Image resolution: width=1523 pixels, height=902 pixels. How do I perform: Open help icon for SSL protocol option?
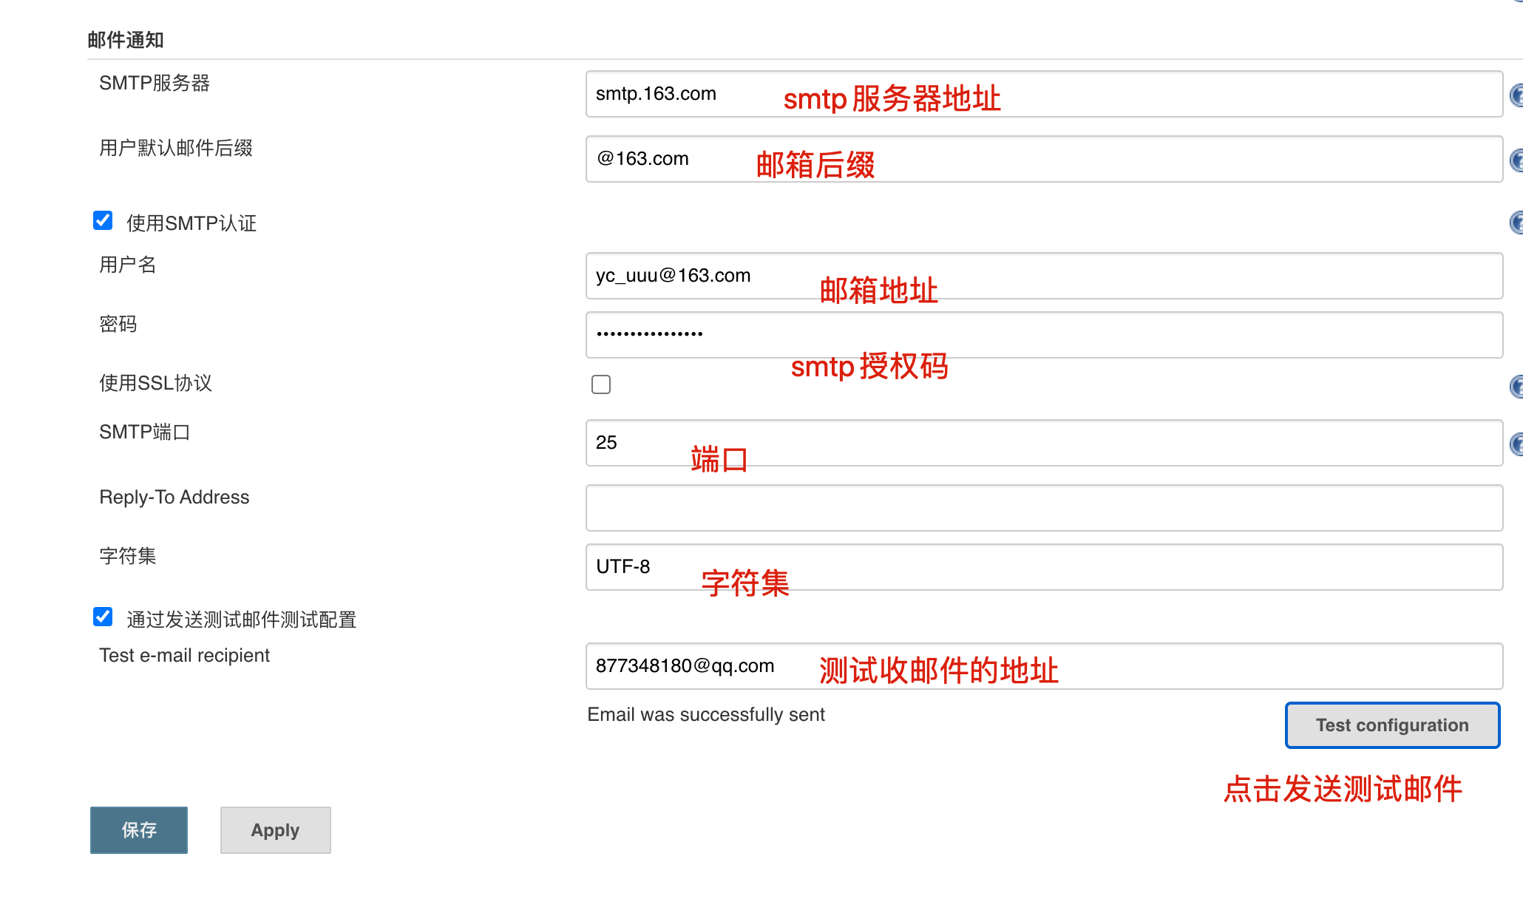point(1516,386)
